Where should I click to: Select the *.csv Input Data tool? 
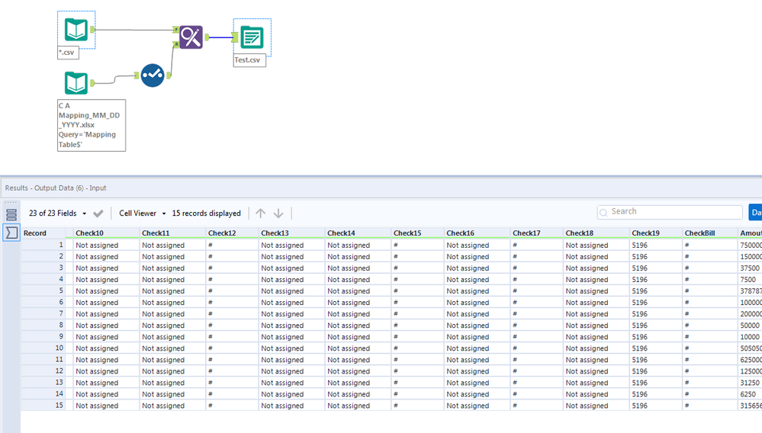pos(76,30)
